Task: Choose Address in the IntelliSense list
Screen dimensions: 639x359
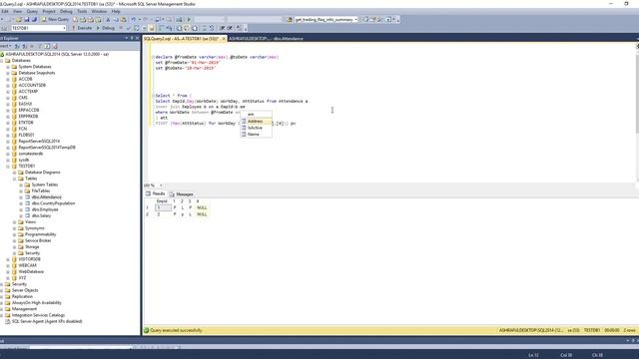Action: coord(256,122)
